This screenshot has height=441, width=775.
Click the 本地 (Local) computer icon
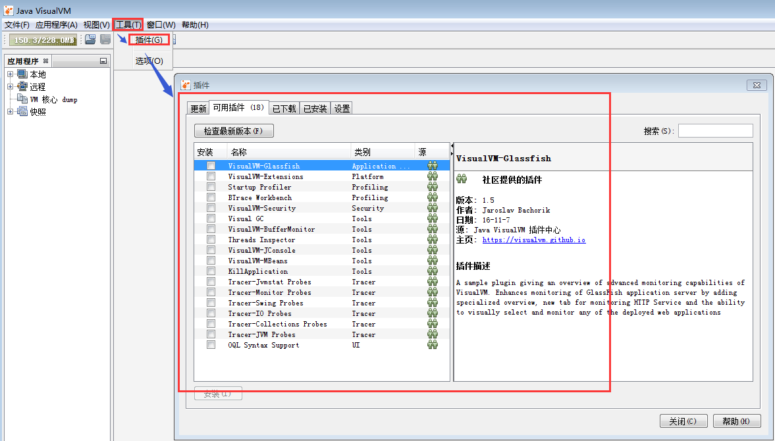(22, 74)
